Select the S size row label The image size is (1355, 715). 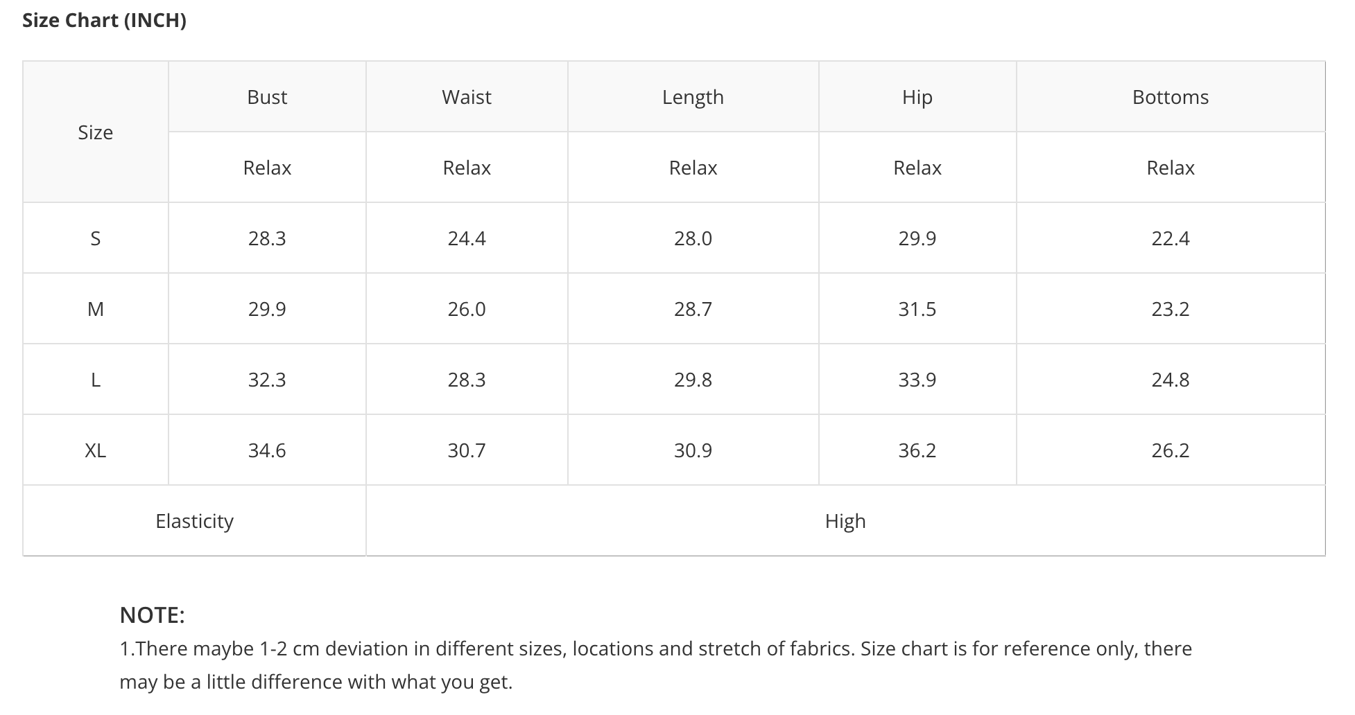coord(96,238)
